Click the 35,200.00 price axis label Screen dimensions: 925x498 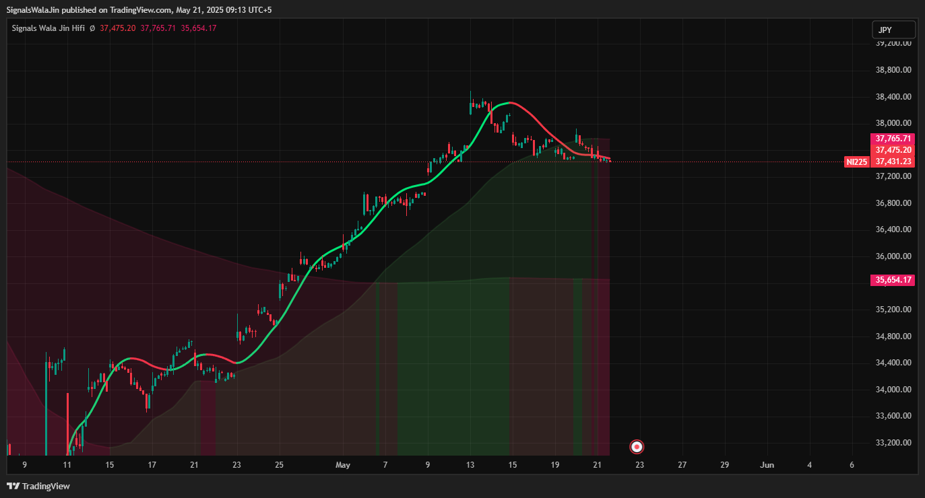pyautogui.click(x=893, y=310)
